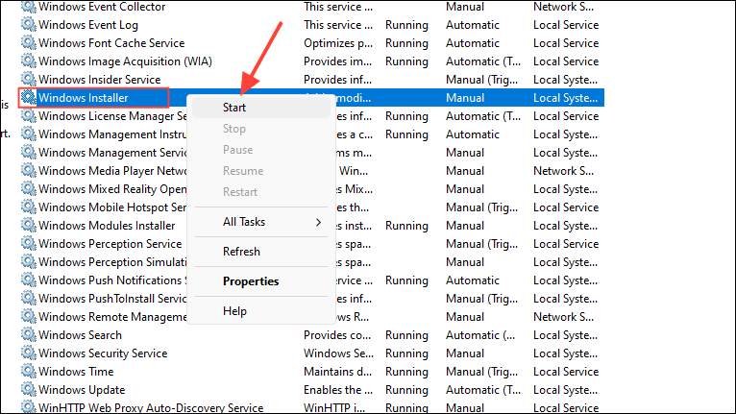This screenshot has width=736, height=414.
Task: Choose Resume in the context menu
Action: coord(261,171)
